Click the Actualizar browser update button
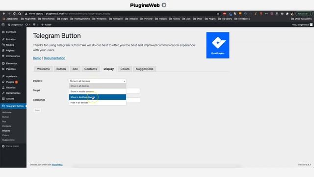314x177 pixels. (x=304, y=14)
